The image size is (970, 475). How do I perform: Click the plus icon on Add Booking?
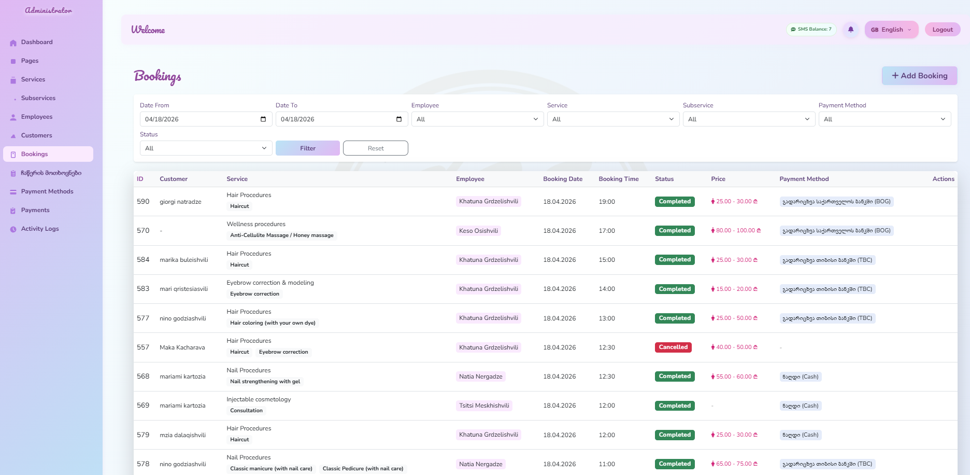[895, 76]
